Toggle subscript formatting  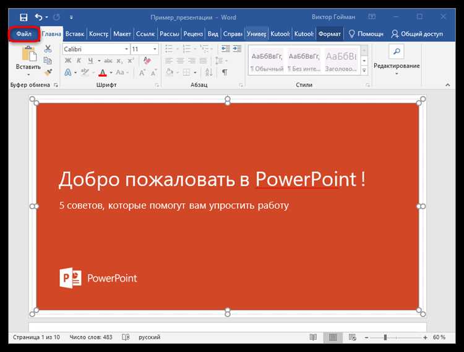coord(119,61)
